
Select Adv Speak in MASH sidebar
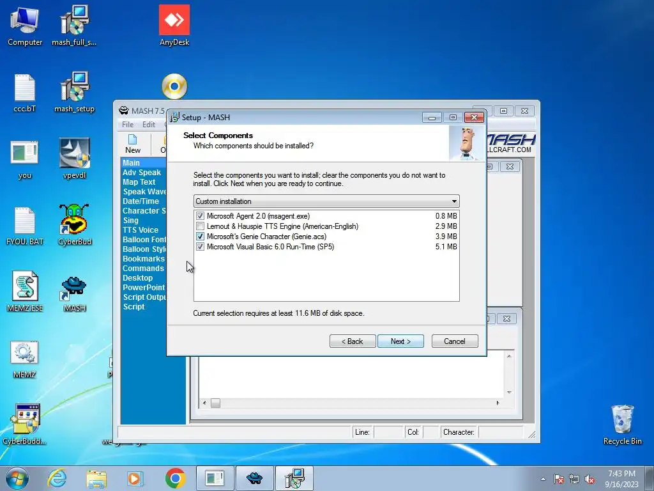coord(142,173)
